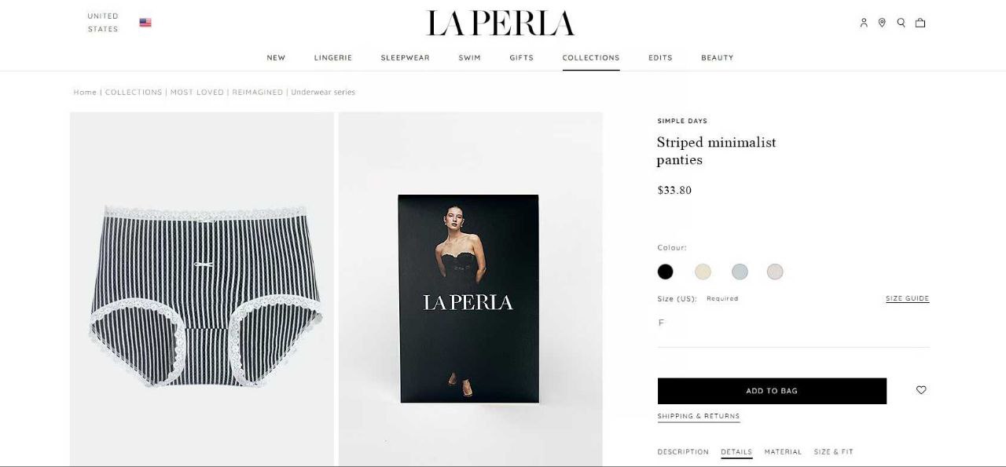Open the shopping bag icon

tap(920, 23)
